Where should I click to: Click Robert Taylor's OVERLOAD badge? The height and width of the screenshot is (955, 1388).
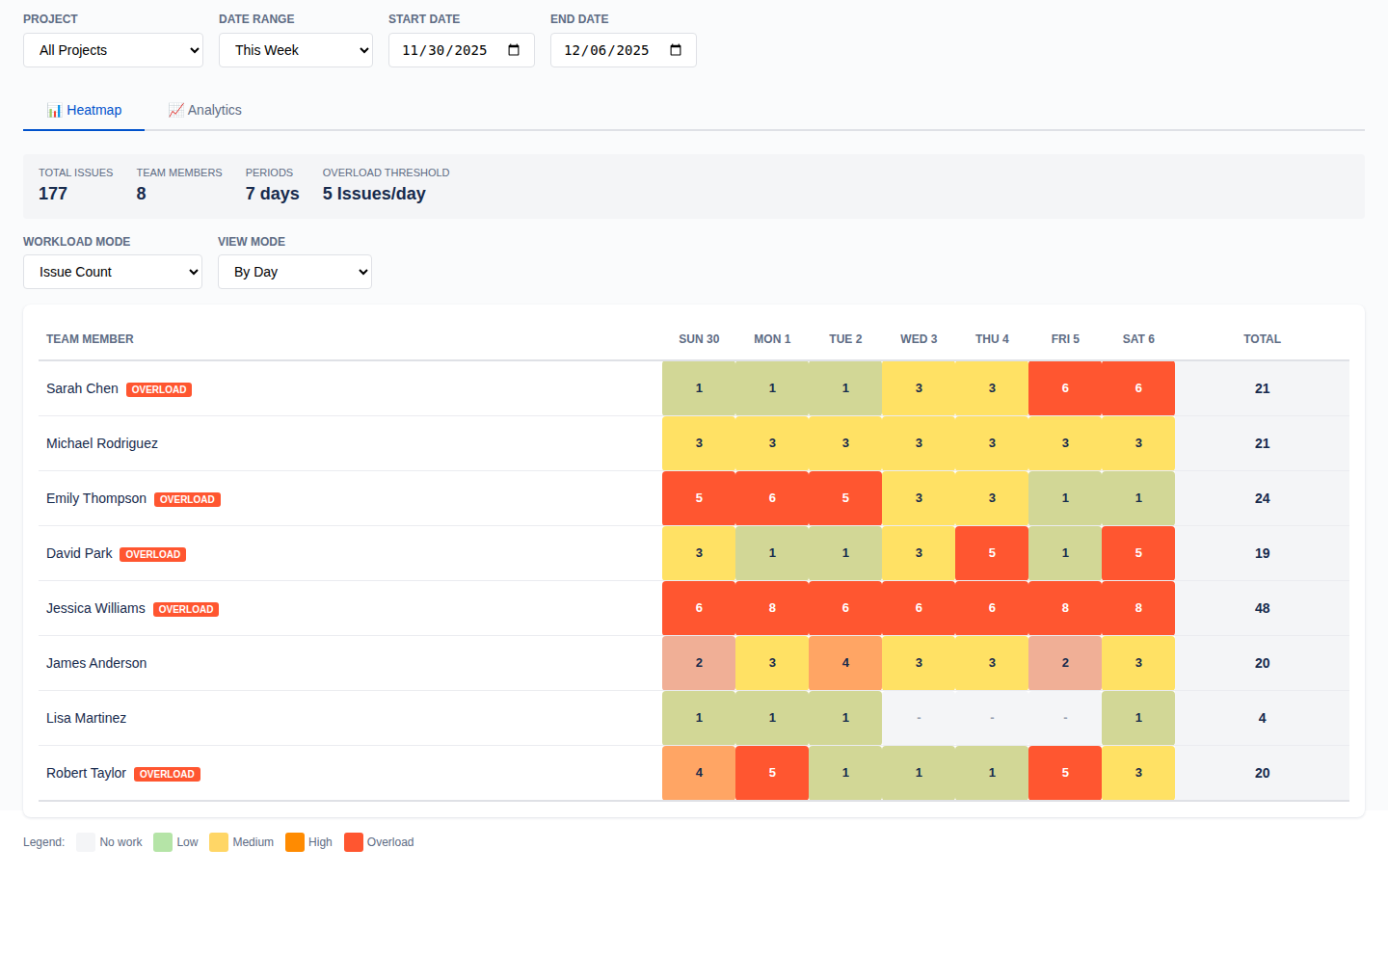click(167, 774)
